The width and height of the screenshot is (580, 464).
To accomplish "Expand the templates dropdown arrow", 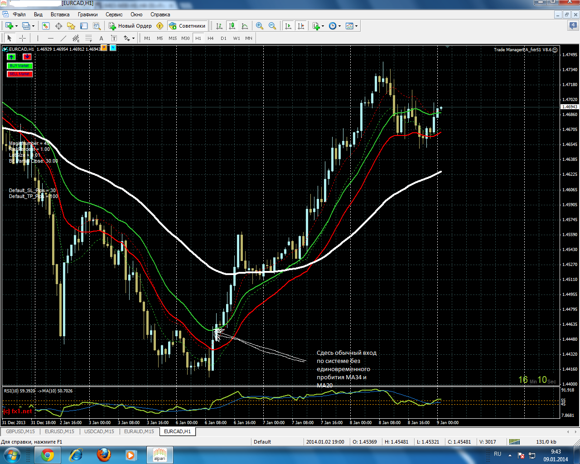I will pos(357,26).
